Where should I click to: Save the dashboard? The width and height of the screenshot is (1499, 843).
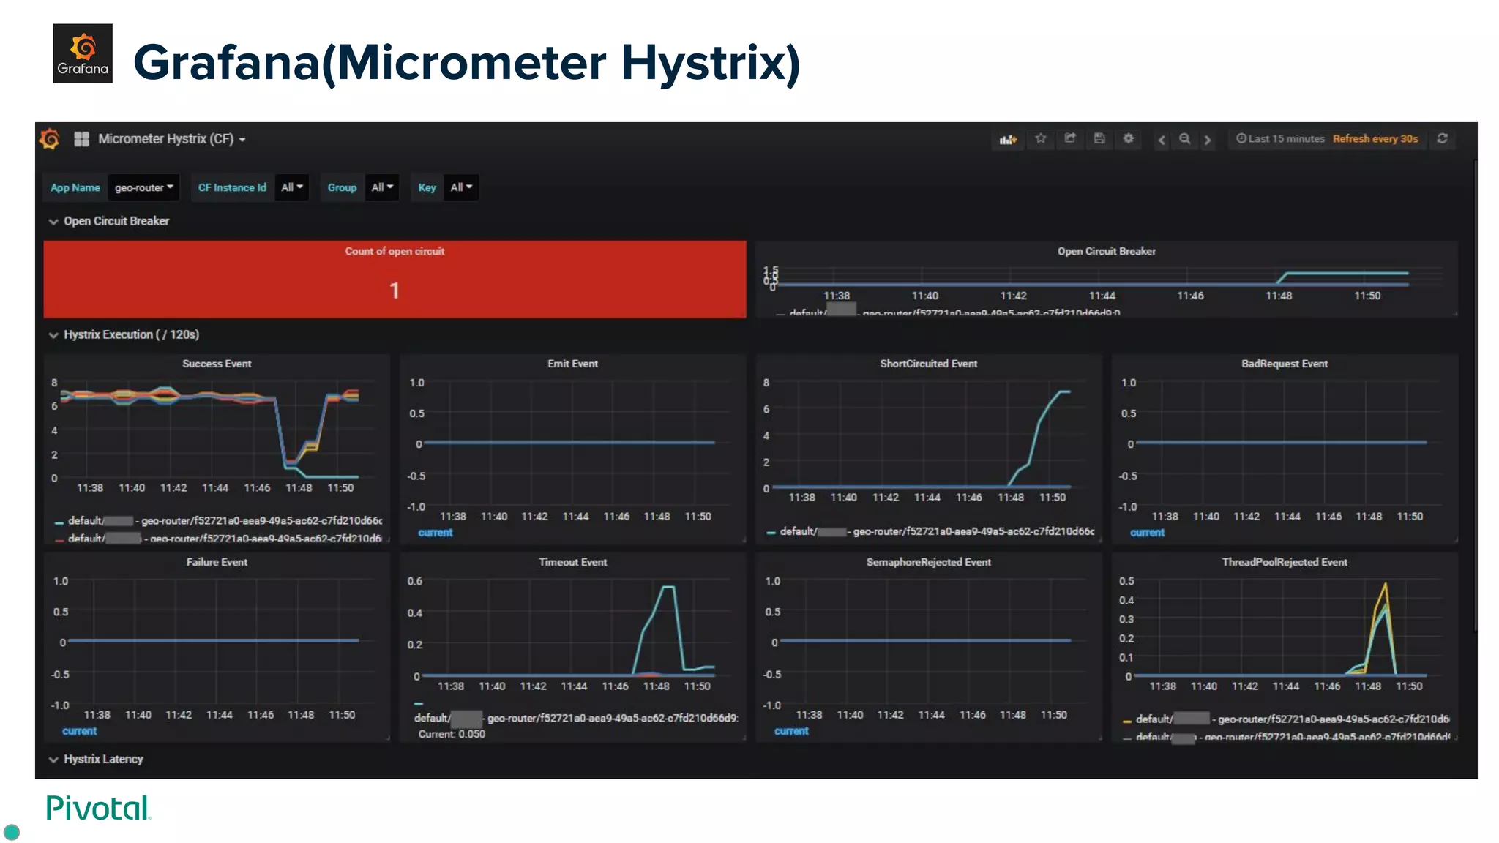click(x=1099, y=138)
